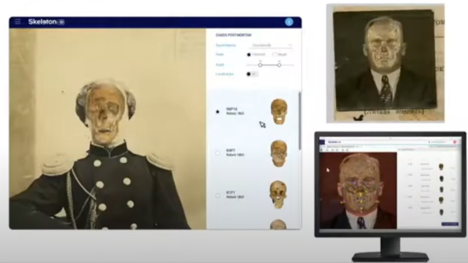The width and height of the screenshot is (468, 263).
Task: Click the passport photo with skull overlay
Action: coord(386,63)
